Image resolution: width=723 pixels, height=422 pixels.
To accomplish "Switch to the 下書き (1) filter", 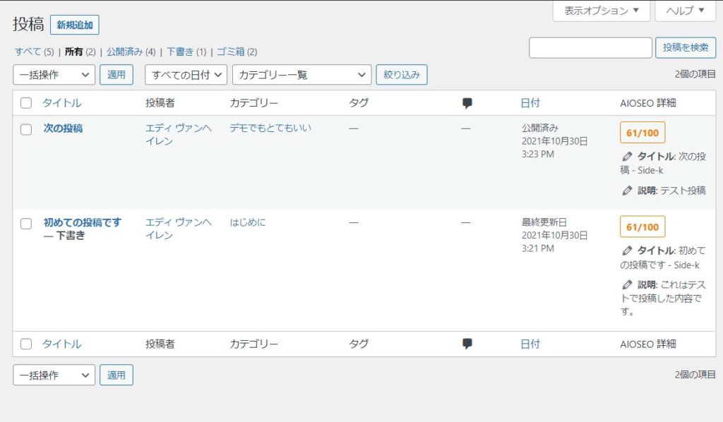I will [x=186, y=52].
